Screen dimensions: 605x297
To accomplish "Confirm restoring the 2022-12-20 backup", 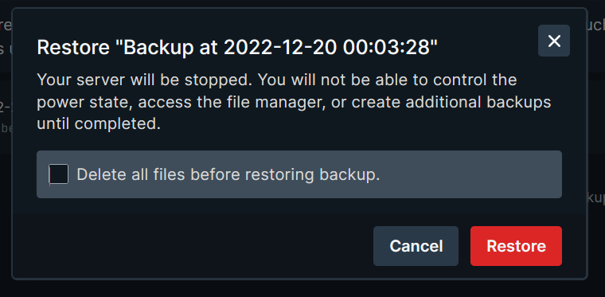I will point(516,246).
